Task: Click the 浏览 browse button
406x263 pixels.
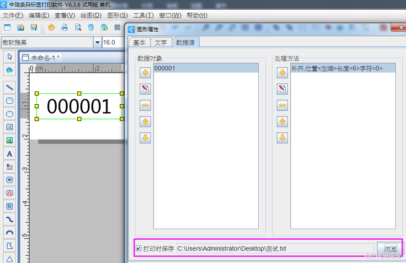Action: [x=390, y=249]
